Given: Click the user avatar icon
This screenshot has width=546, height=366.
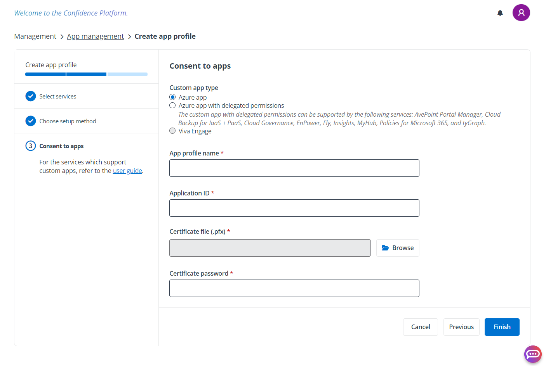Looking at the screenshot, I should pos(521,12).
